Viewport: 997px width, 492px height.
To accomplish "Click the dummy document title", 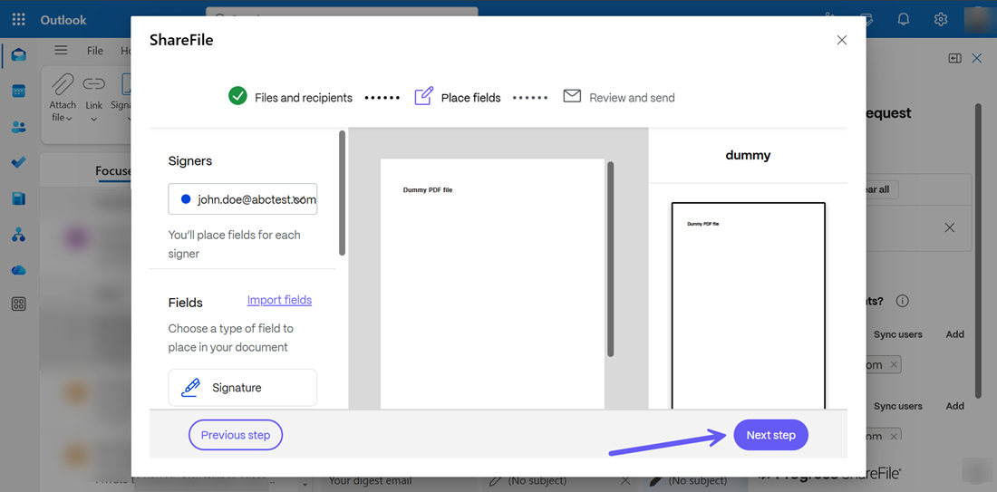I will coord(748,155).
